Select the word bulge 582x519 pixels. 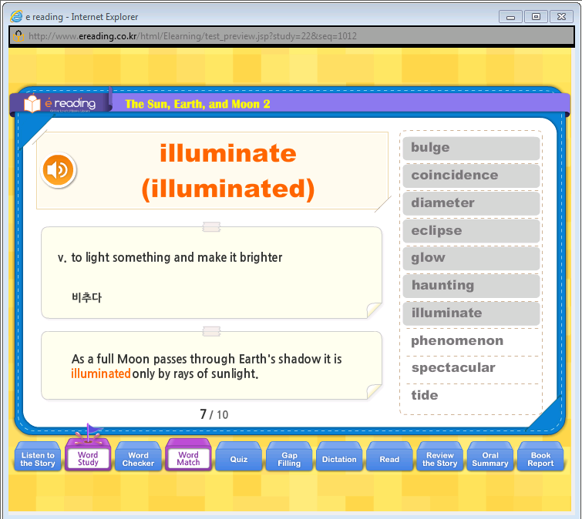(471, 148)
